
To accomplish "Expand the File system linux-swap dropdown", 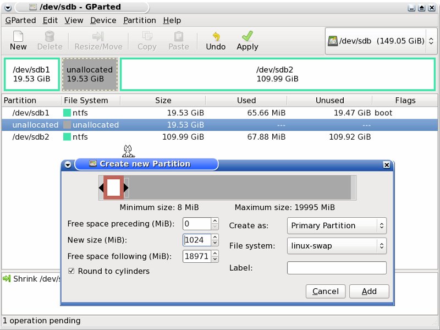I will coord(336,246).
